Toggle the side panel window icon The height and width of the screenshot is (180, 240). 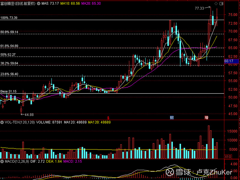pos(221,4)
